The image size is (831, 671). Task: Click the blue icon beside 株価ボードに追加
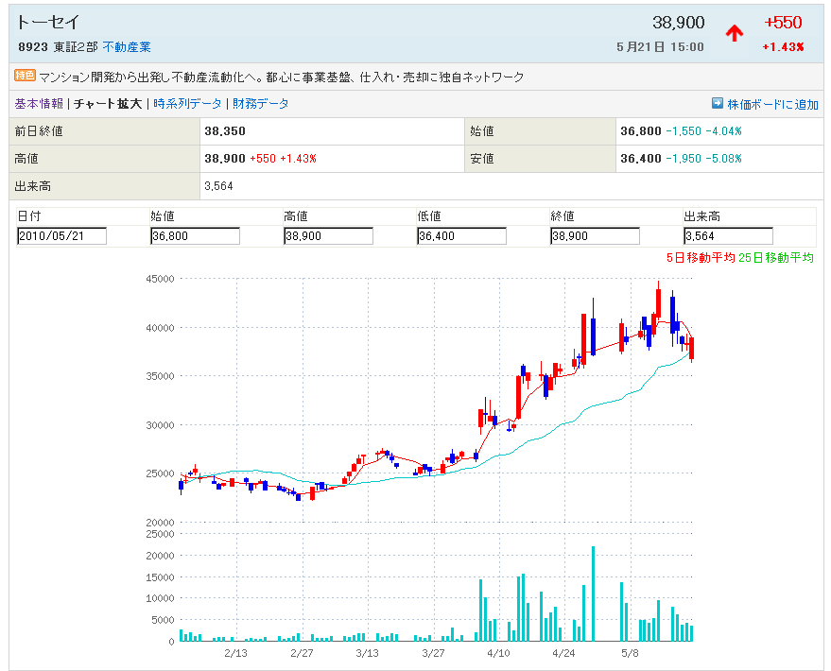point(717,103)
